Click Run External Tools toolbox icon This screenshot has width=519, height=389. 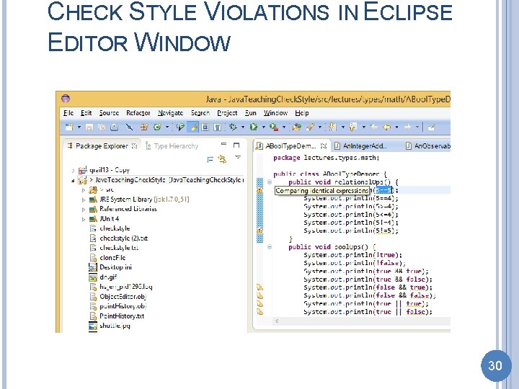[x=273, y=127]
